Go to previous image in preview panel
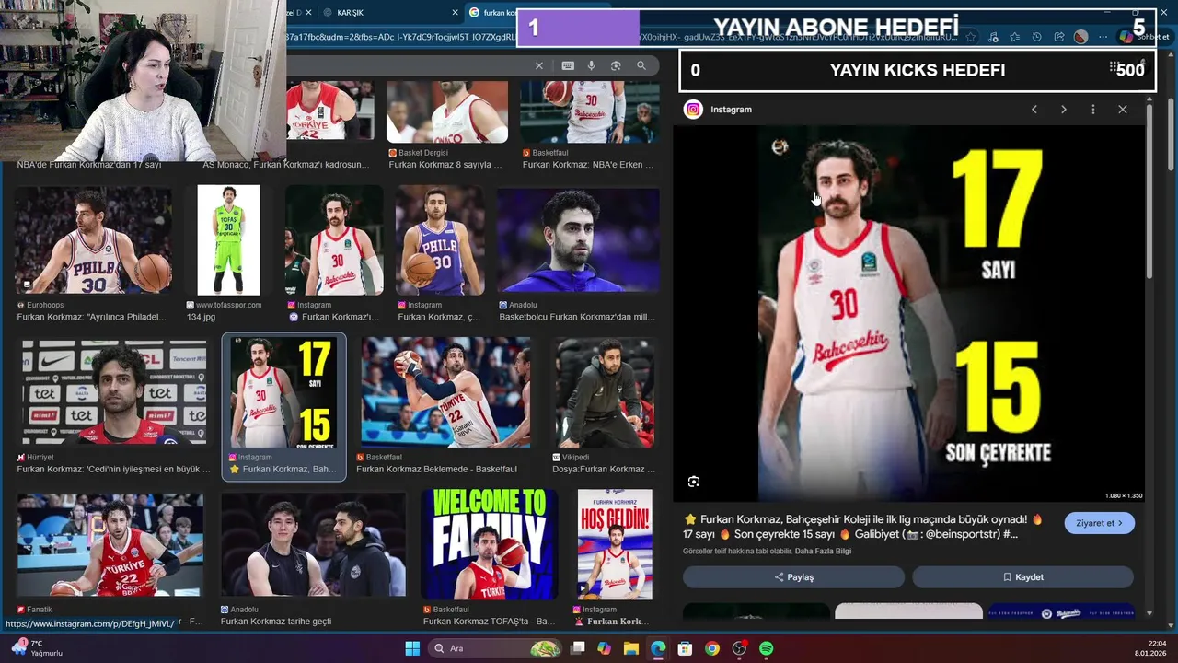The height and width of the screenshot is (663, 1178). 1034,109
